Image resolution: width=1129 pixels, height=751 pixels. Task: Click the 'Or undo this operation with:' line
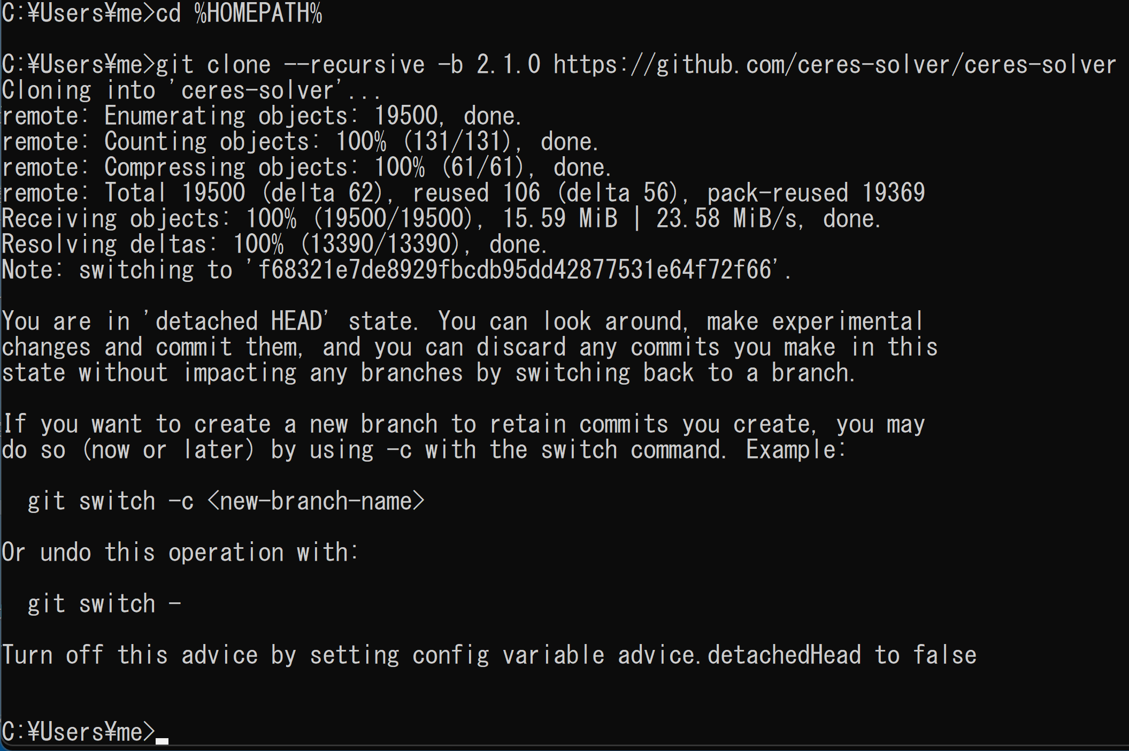point(180,553)
